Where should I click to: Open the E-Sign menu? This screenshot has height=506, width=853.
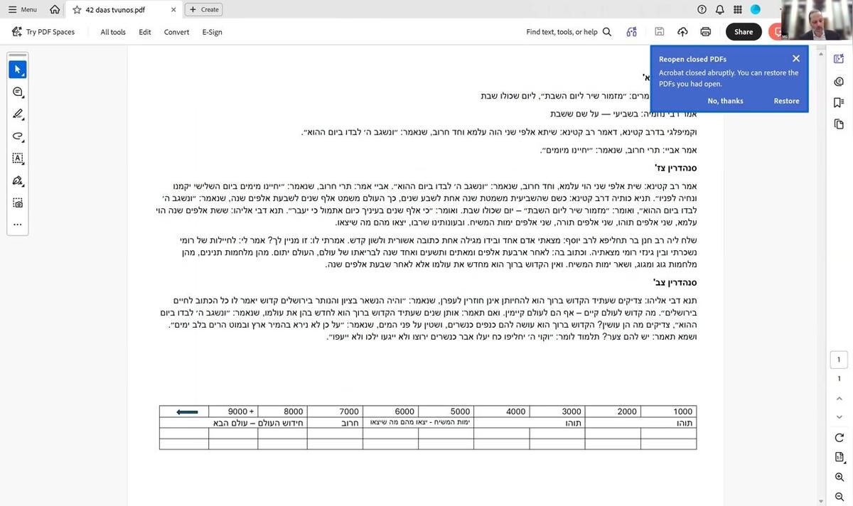211,32
